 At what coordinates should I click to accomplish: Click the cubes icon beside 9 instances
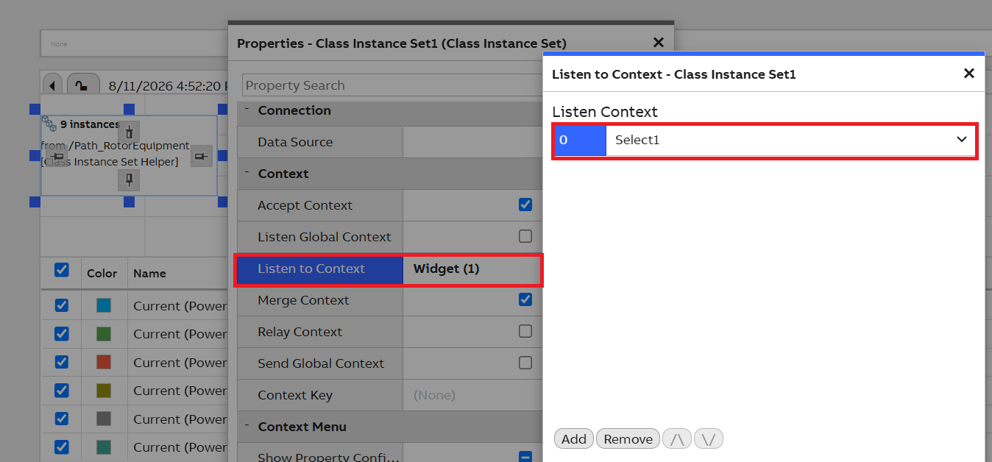[x=49, y=123]
